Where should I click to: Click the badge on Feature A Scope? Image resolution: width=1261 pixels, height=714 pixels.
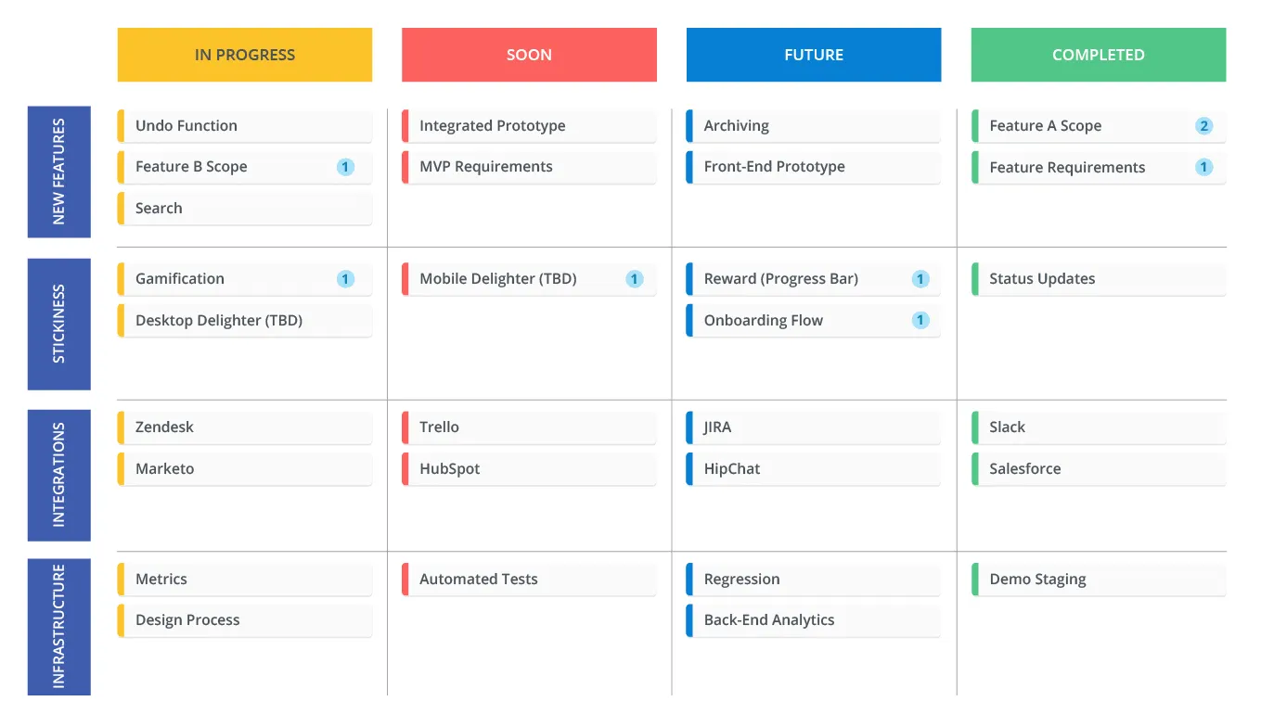coord(1203,126)
